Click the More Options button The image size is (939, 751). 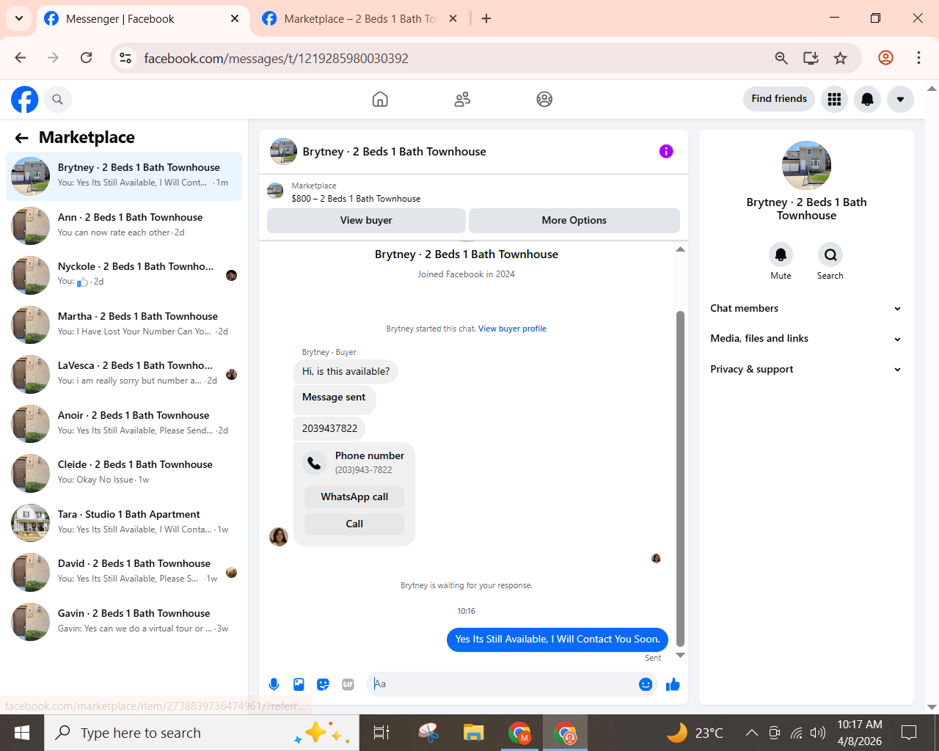[x=574, y=220]
